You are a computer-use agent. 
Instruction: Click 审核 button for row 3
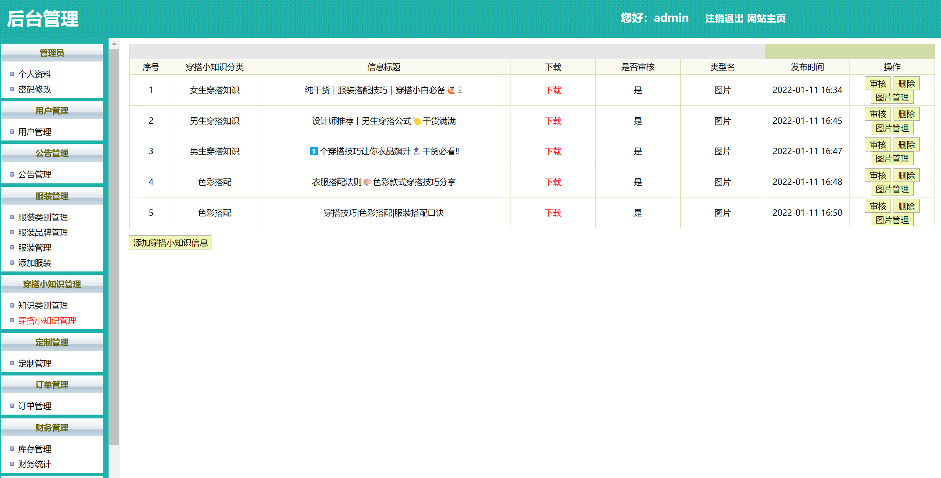[x=878, y=144]
